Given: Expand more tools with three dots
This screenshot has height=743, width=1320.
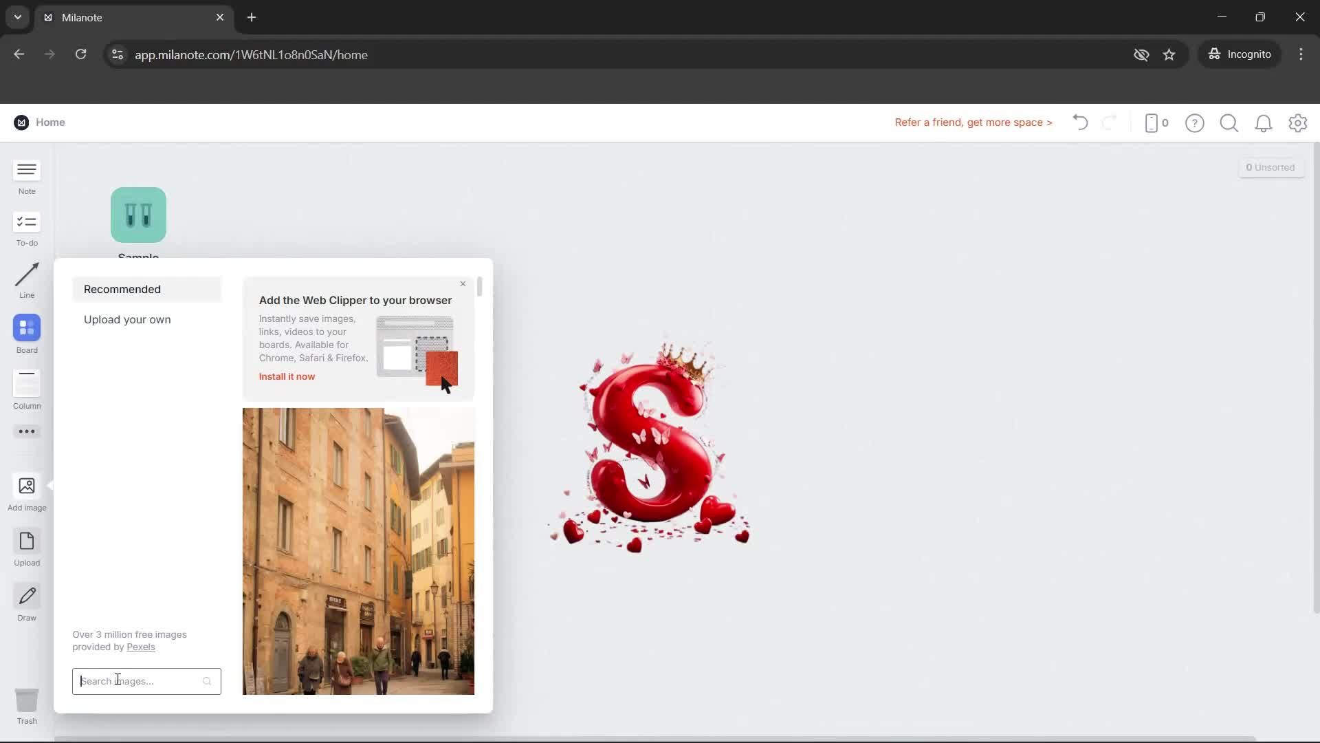Looking at the screenshot, I should coord(27,431).
